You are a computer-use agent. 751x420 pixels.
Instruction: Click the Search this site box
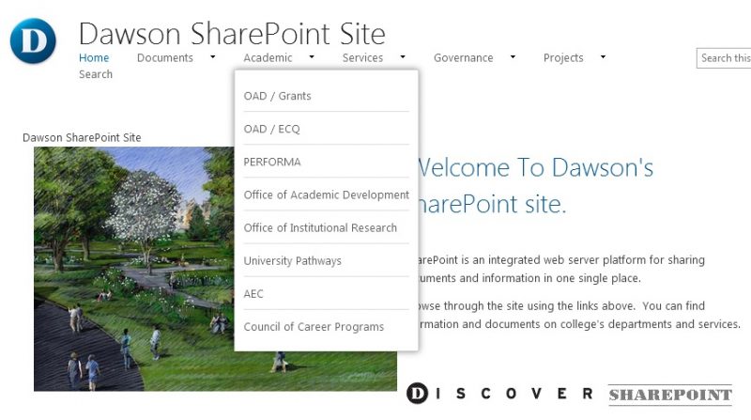coord(724,58)
